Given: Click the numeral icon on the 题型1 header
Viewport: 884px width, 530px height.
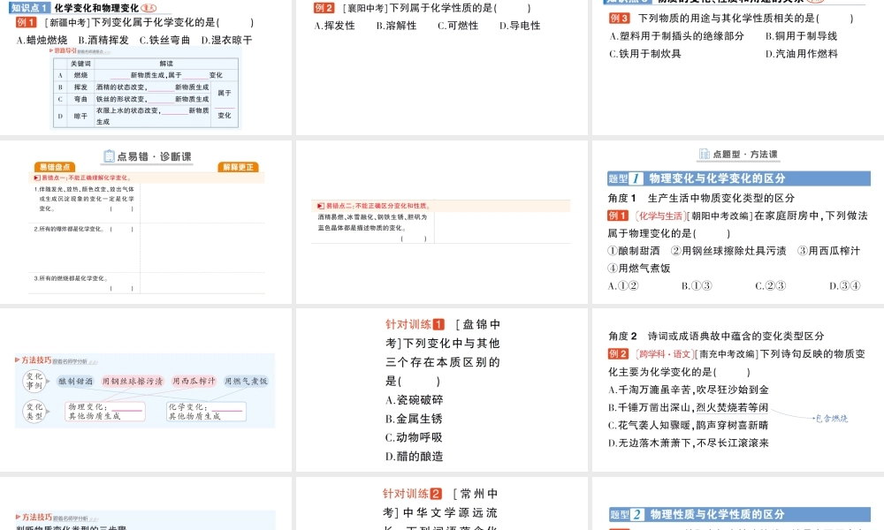Looking at the screenshot, I should [x=635, y=178].
